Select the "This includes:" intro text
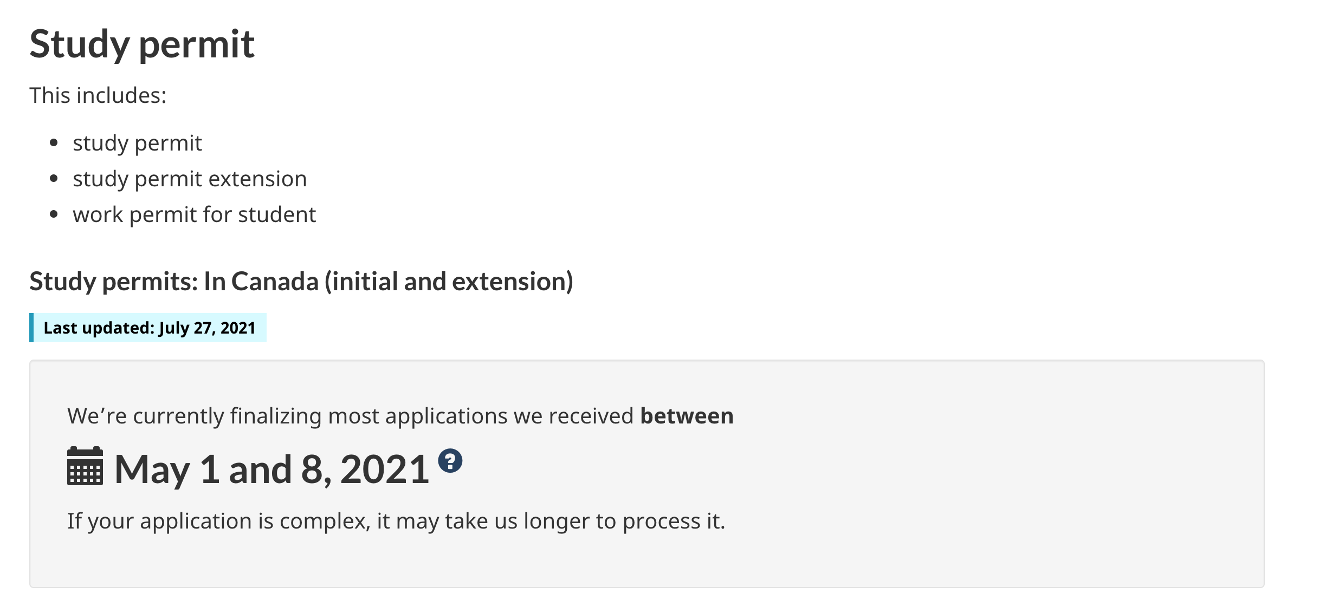This screenshot has height=613, width=1319. (98, 95)
